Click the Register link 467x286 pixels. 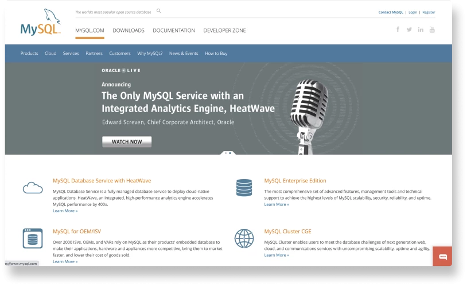click(x=429, y=12)
